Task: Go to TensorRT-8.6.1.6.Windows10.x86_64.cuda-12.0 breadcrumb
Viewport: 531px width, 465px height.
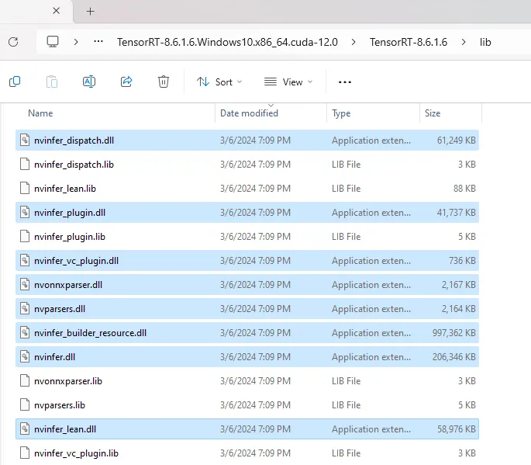Action: point(227,42)
